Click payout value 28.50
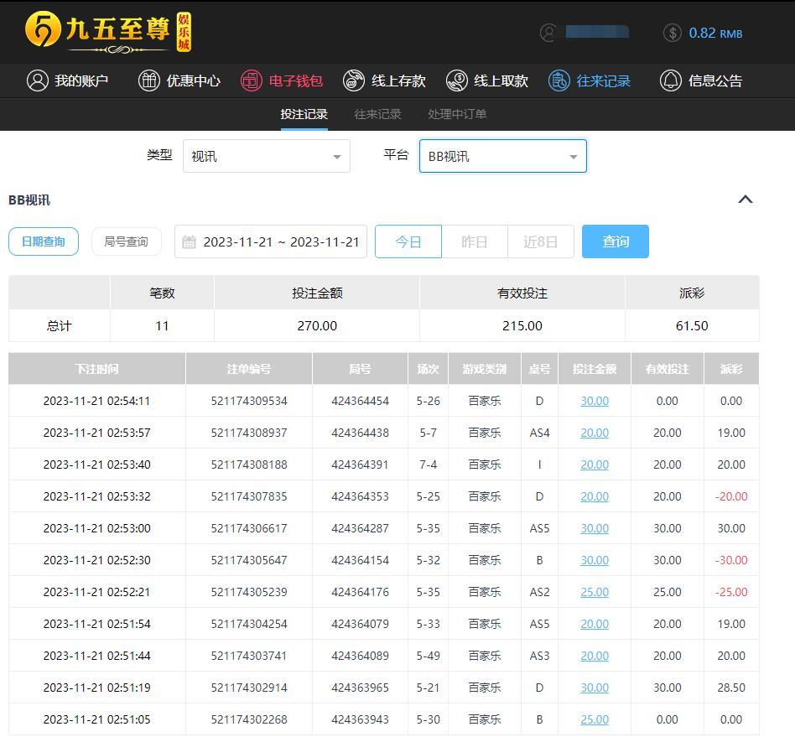795x737 pixels. [x=731, y=688]
